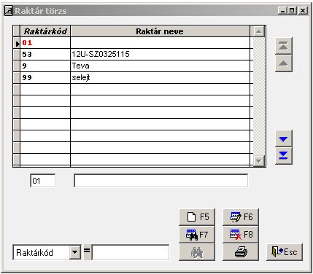The image size is (313, 274).
Task: Click the F5 new record button
Action: (x=197, y=217)
